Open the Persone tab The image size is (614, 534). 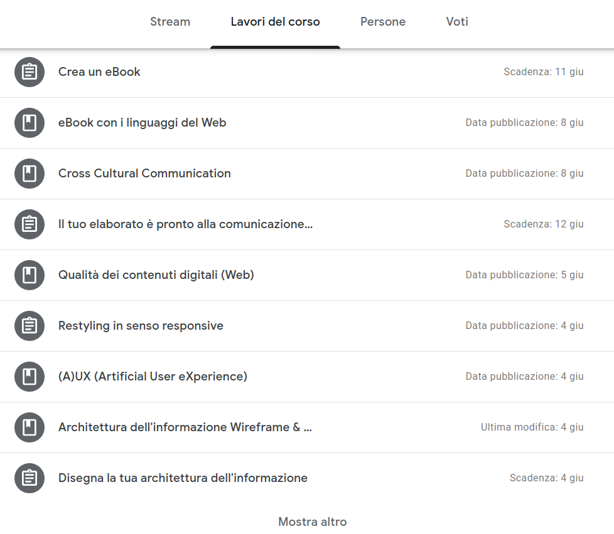pyautogui.click(x=382, y=22)
